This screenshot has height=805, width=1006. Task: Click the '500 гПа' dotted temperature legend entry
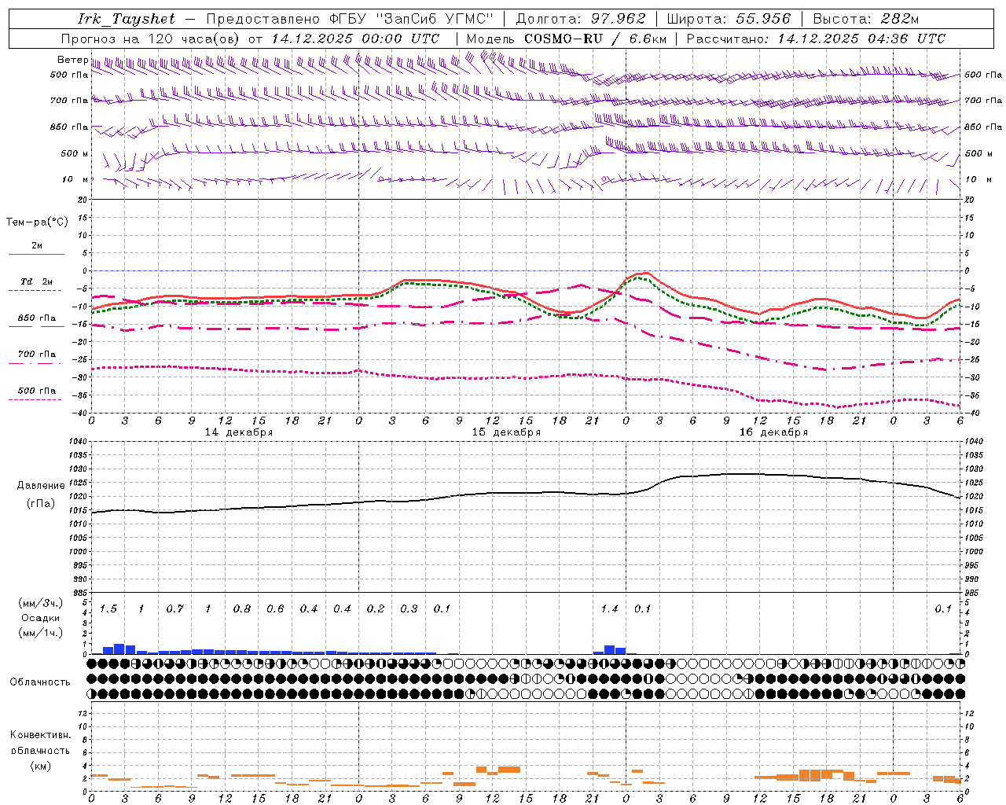pyautogui.click(x=36, y=393)
